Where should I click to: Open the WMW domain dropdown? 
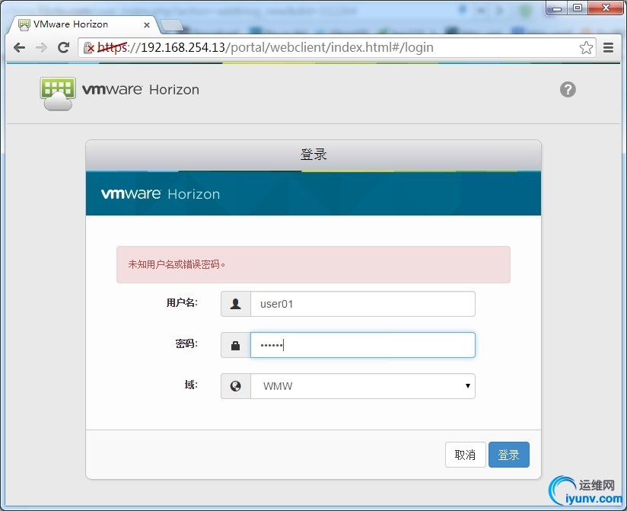tap(363, 386)
